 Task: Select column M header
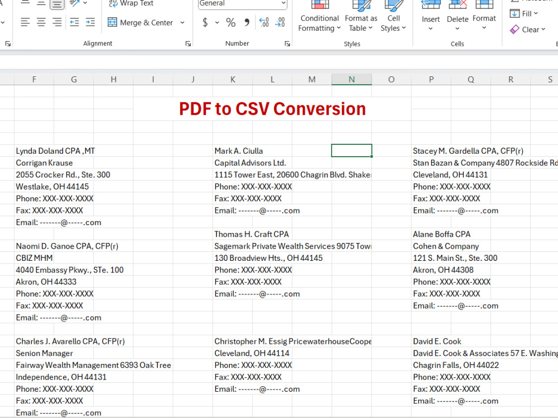click(312, 79)
